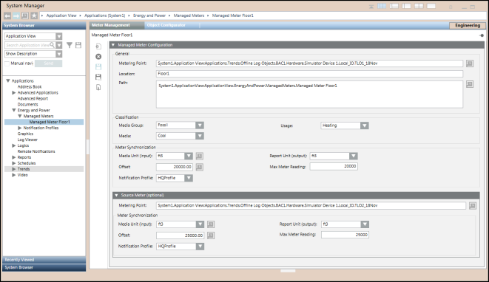
Task: Collapse the Source Meter (optional) section
Action: (x=116, y=195)
